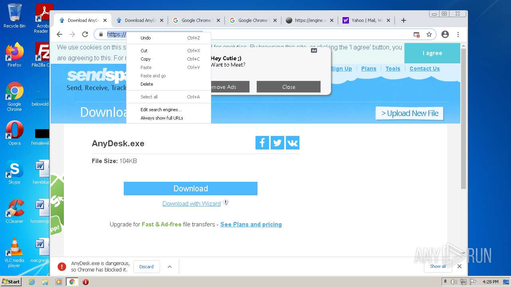
Task: Close the Yahoo Mail tab
Action: click(x=388, y=20)
